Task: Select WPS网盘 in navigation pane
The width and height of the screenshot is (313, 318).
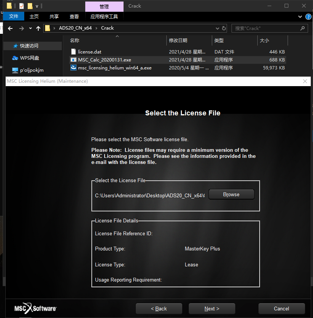Action: point(30,58)
